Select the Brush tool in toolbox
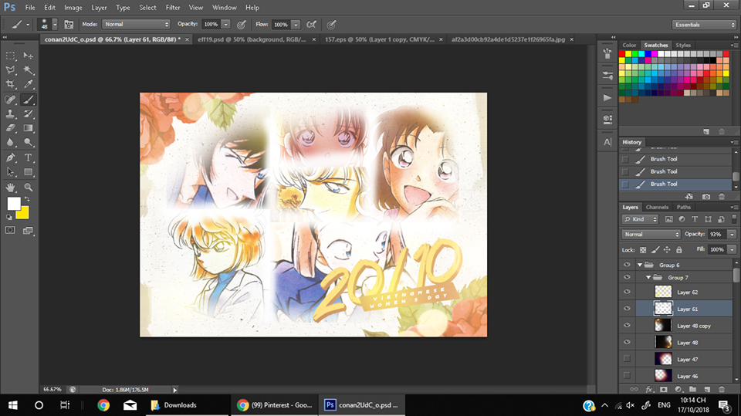Viewport: 741px width, 416px height. pyautogui.click(x=29, y=100)
